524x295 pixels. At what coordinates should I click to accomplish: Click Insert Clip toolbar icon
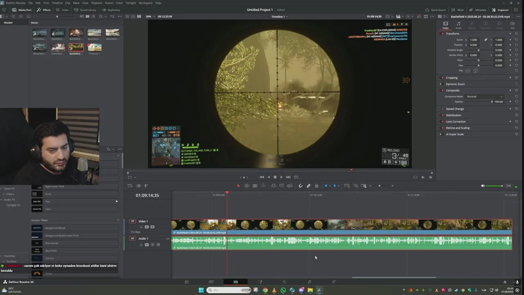click(x=273, y=186)
